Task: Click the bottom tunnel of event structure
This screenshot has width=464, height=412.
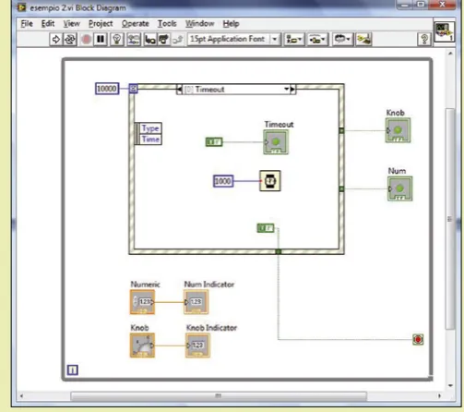Action: click(x=278, y=251)
